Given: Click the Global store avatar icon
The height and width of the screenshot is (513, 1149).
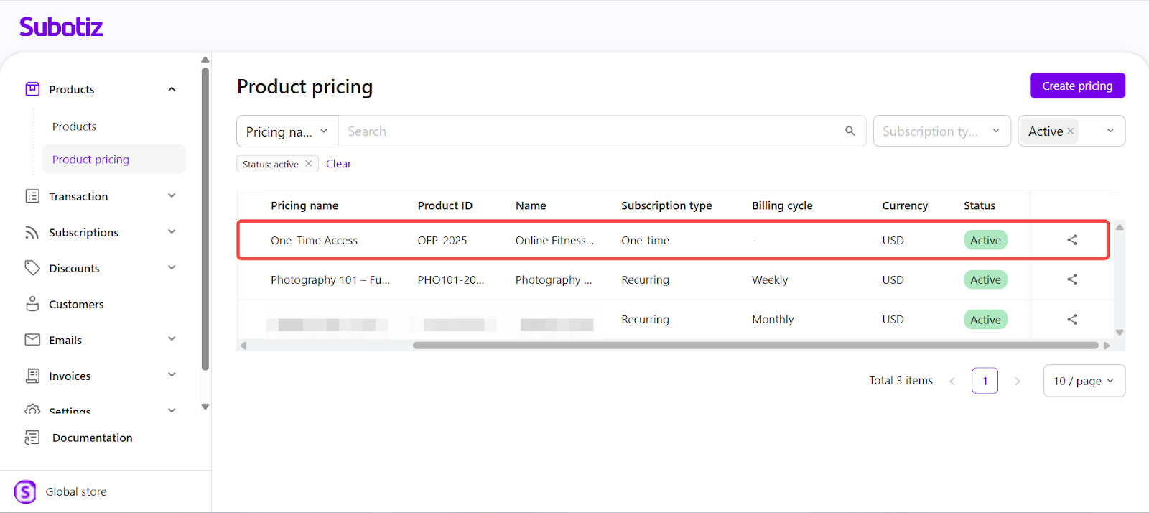Looking at the screenshot, I should coord(25,492).
